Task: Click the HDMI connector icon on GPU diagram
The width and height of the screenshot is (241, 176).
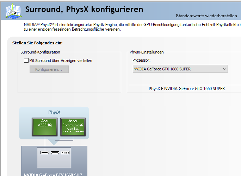Action: tap(55, 152)
